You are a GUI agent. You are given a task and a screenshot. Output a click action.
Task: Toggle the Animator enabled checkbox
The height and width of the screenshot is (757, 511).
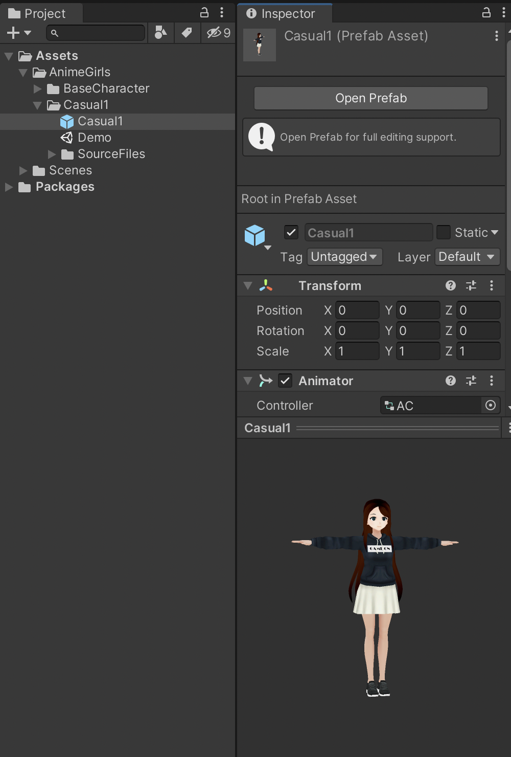pos(285,381)
